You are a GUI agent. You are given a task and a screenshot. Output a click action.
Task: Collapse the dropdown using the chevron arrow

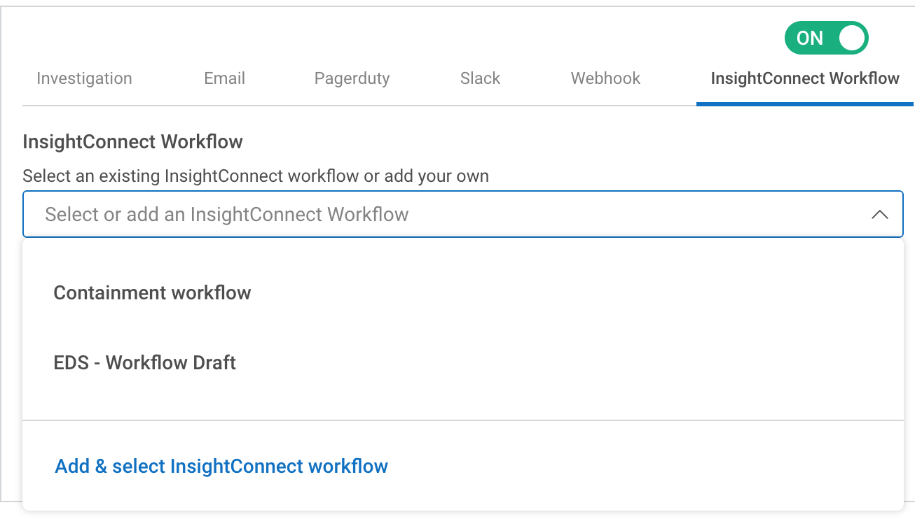pyautogui.click(x=879, y=215)
